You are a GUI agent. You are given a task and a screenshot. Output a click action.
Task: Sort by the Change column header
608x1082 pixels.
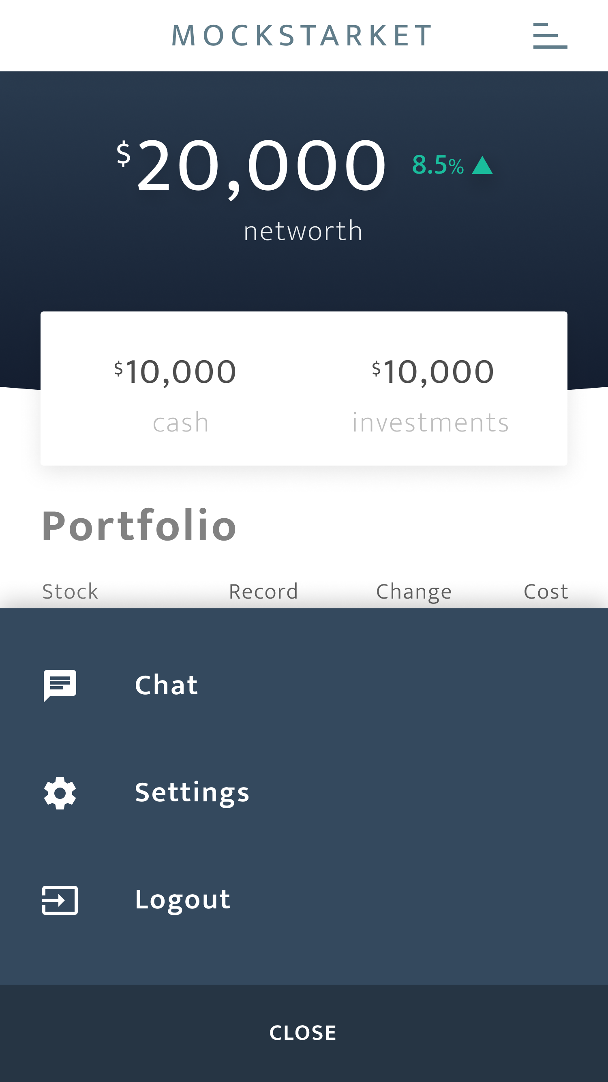413,591
